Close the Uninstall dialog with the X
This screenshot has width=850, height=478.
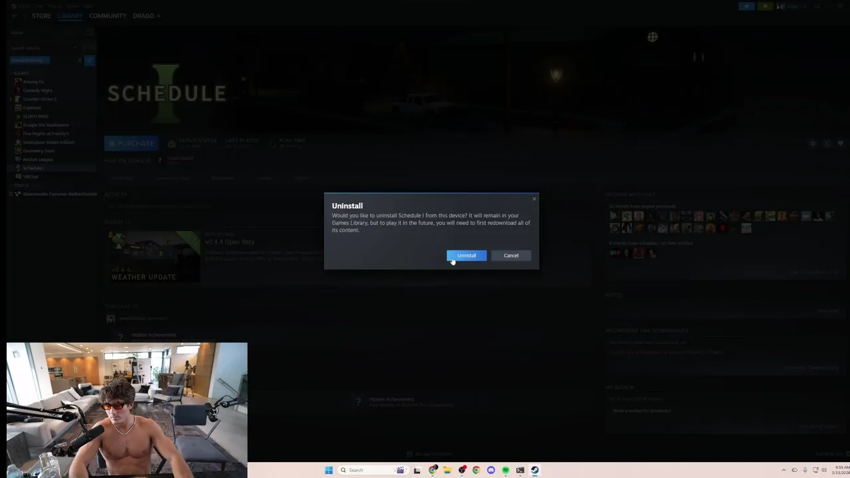tap(534, 199)
